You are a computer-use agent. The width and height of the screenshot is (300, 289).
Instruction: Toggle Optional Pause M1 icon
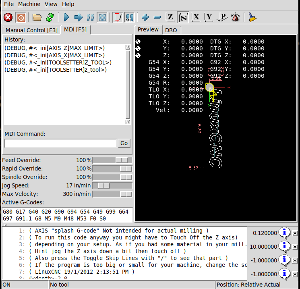click(130, 17)
